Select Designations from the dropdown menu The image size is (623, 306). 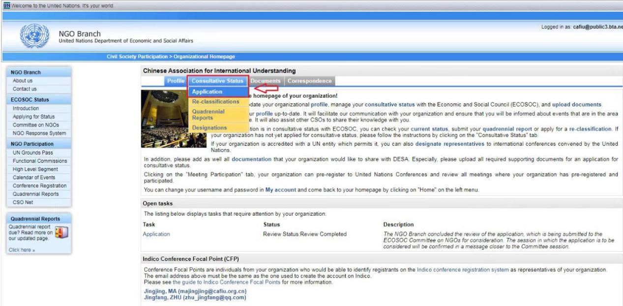(218, 127)
